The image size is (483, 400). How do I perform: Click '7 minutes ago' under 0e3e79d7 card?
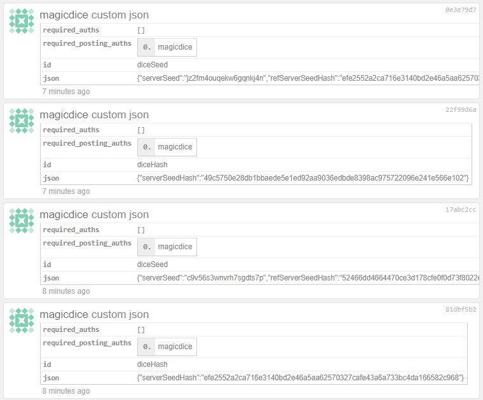(66, 92)
